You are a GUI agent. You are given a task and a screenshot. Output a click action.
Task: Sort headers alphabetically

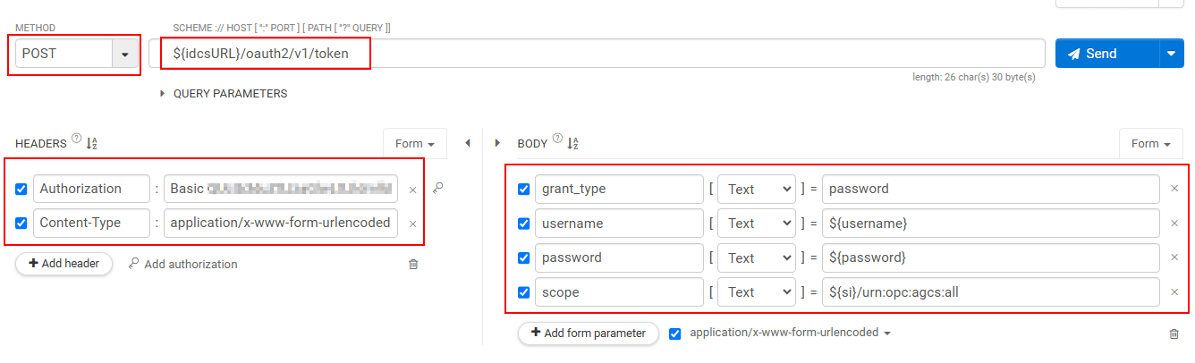91,143
